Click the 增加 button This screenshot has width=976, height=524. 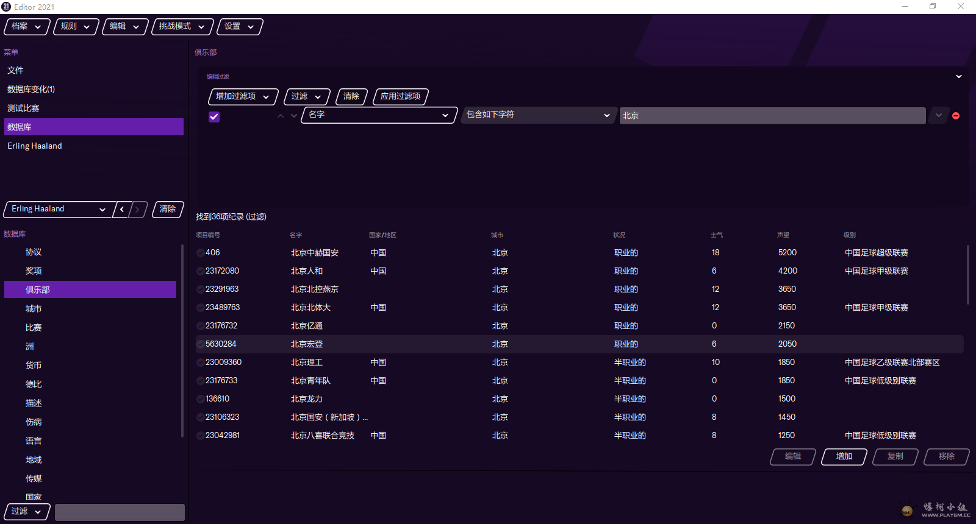click(x=844, y=456)
